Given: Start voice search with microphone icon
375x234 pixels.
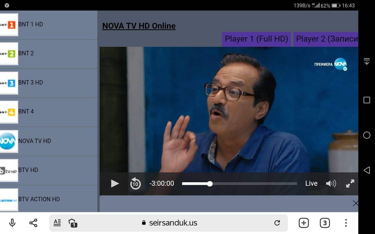Looking at the screenshot, I should (x=12, y=223).
